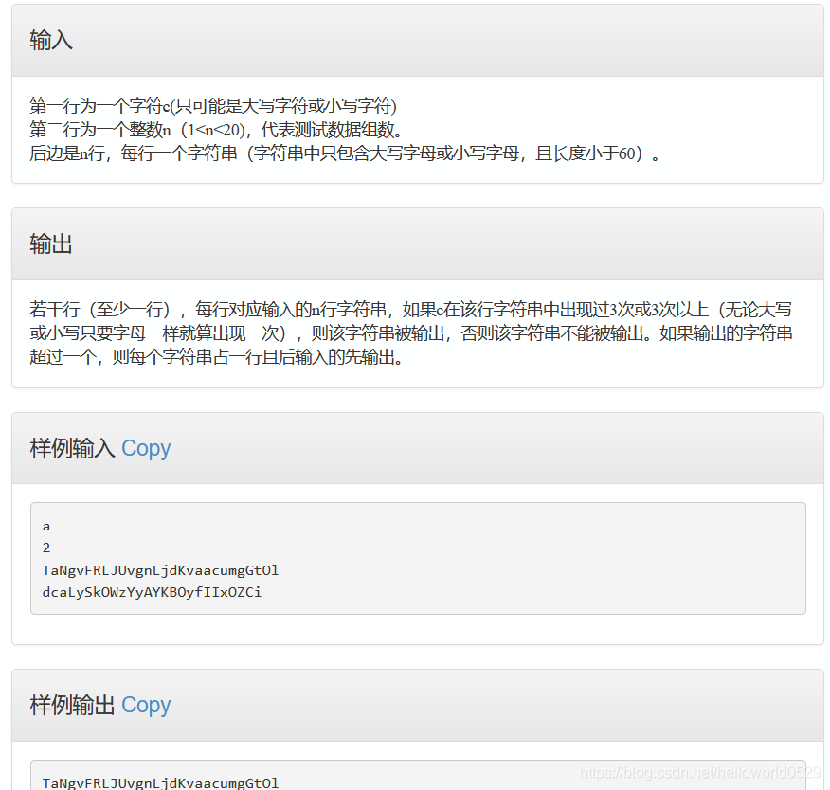Click TaNgvFRLJUvgnLjdKvaacumgGtOl in sample input box
Image resolution: width=830 pixels, height=790 pixels.
coord(160,570)
